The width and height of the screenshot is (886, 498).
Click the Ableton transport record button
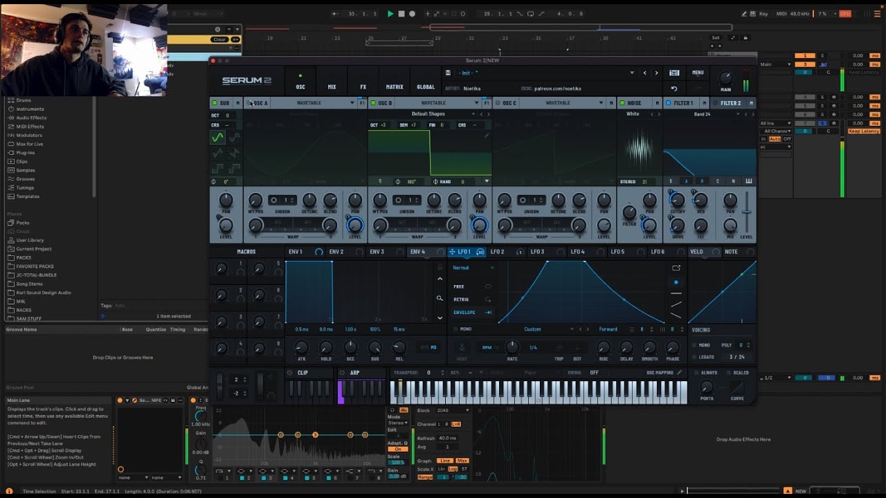coord(413,14)
